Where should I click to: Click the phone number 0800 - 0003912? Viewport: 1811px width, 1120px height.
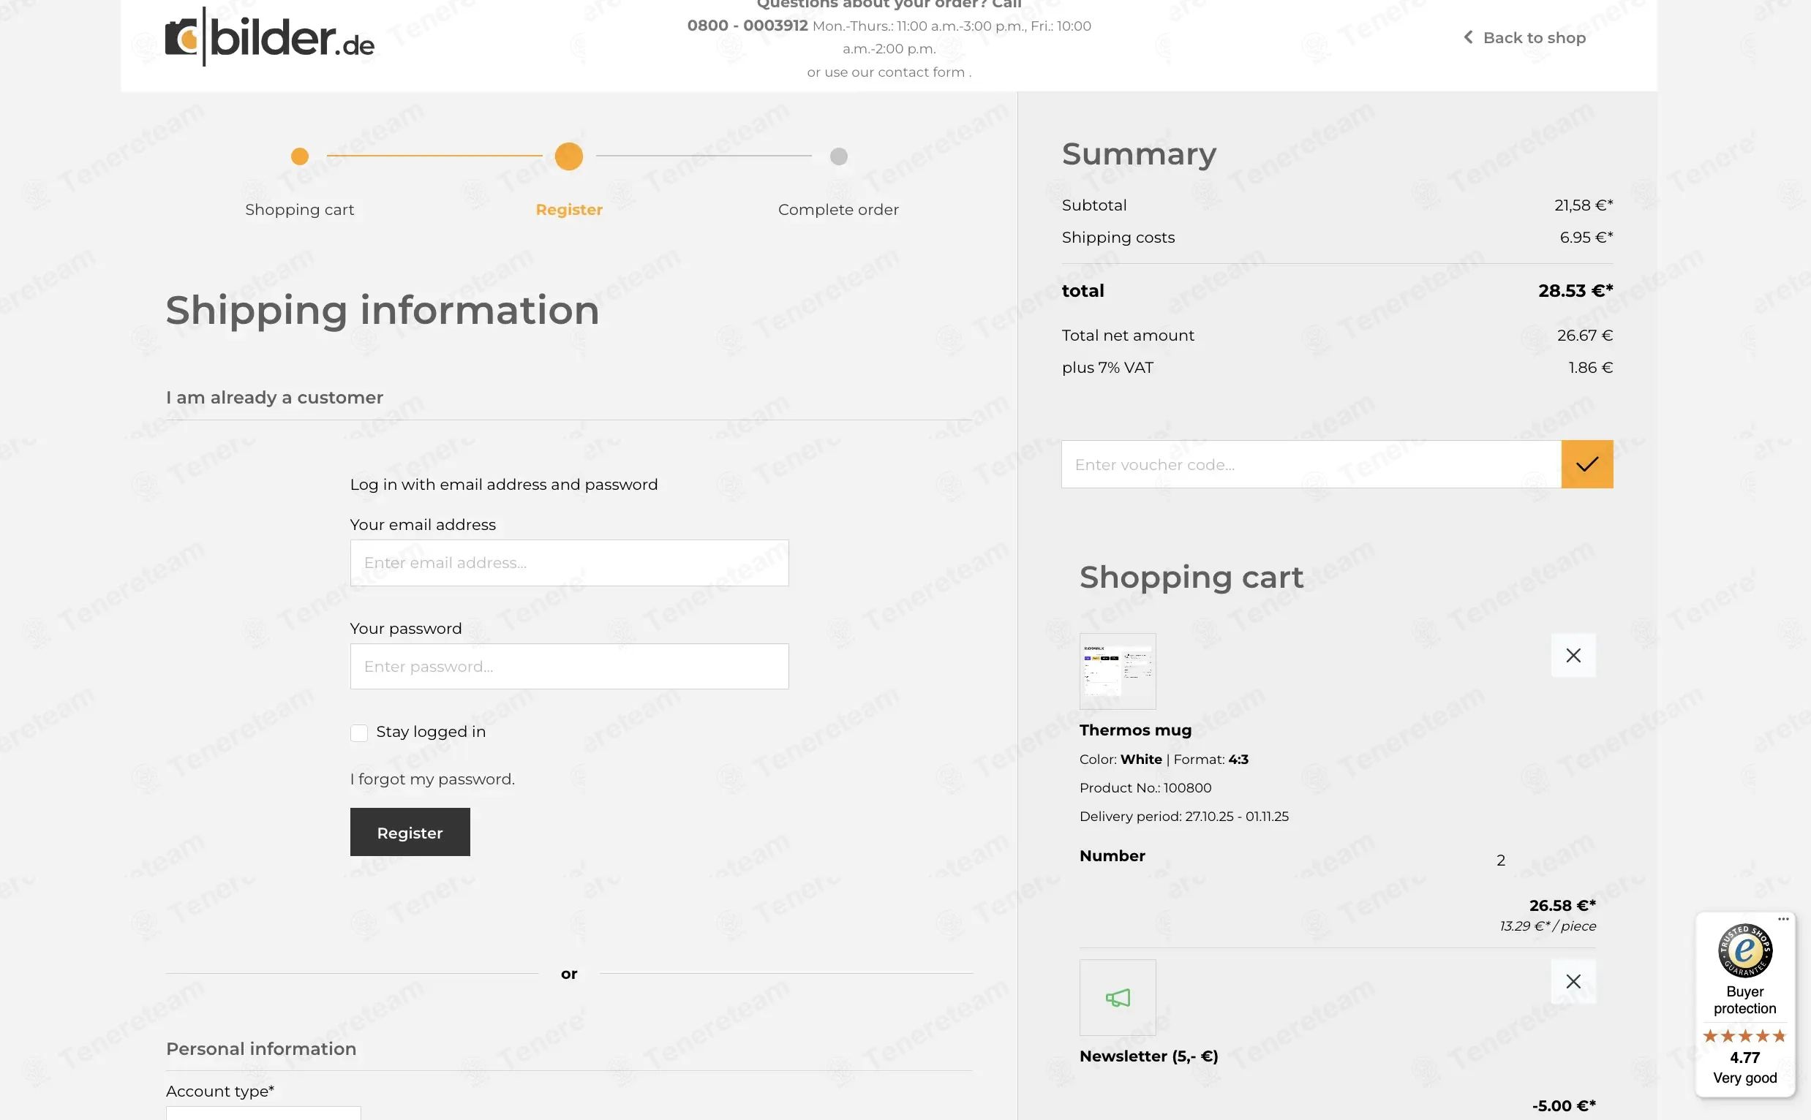pyautogui.click(x=747, y=25)
